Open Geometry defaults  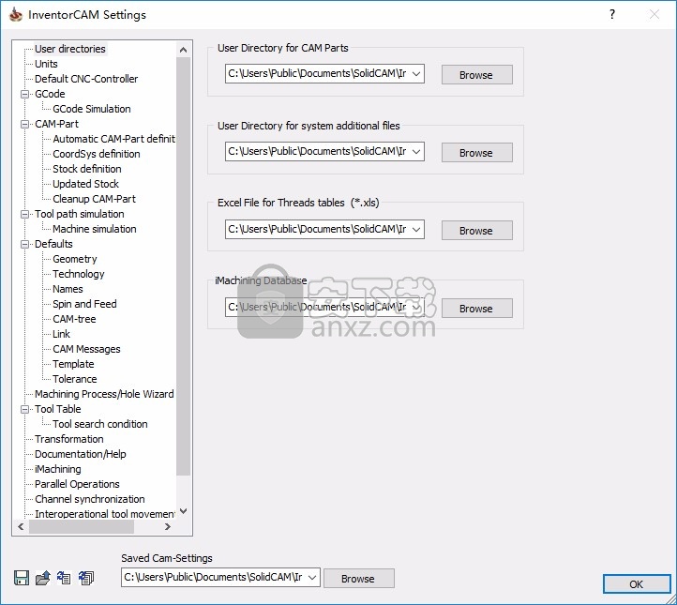coord(75,259)
